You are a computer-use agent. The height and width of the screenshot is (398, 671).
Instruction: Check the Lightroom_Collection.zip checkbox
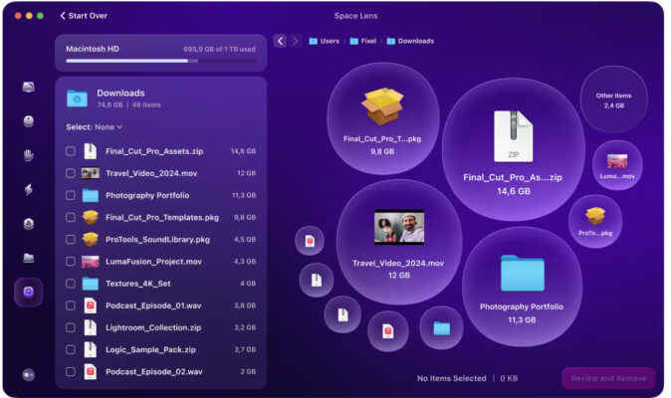71,328
